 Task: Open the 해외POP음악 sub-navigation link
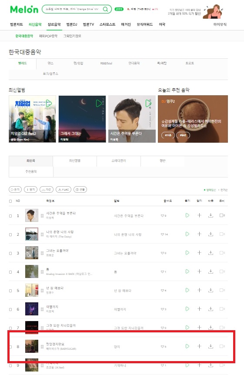tap(48, 36)
